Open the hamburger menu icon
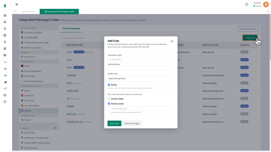The height and width of the screenshot is (152, 271). [x=17, y=4]
